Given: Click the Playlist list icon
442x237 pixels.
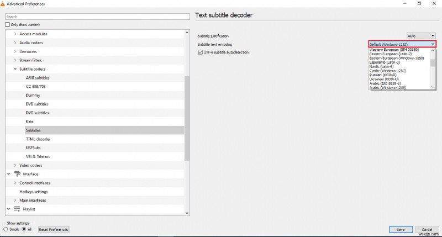Looking at the screenshot, I should [17, 209].
